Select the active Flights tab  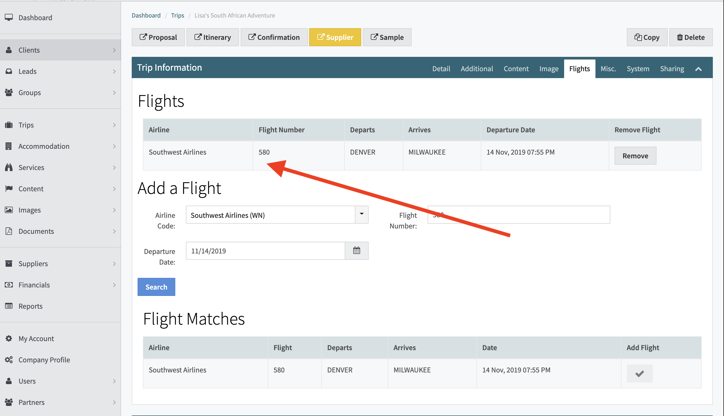click(x=579, y=69)
